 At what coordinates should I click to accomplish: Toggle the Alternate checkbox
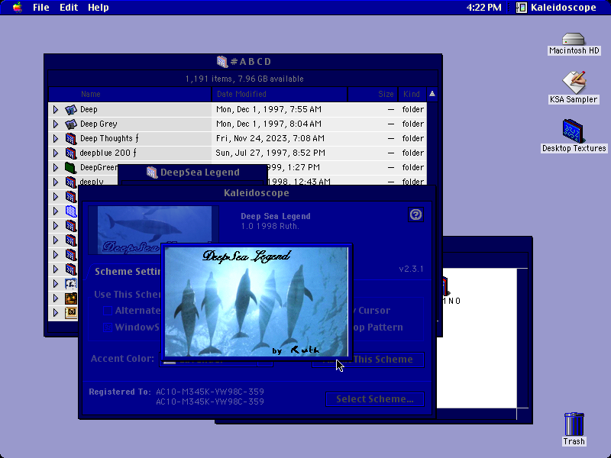pyautogui.click(x=108, y=311)
